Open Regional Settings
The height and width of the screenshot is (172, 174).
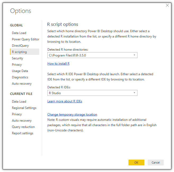tap(24, 108)
